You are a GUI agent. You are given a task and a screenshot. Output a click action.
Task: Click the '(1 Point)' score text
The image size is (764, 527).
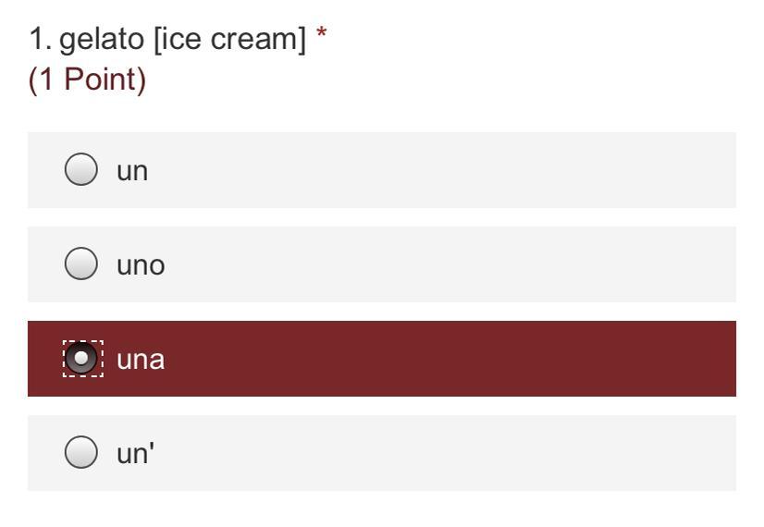coord(87,80)
